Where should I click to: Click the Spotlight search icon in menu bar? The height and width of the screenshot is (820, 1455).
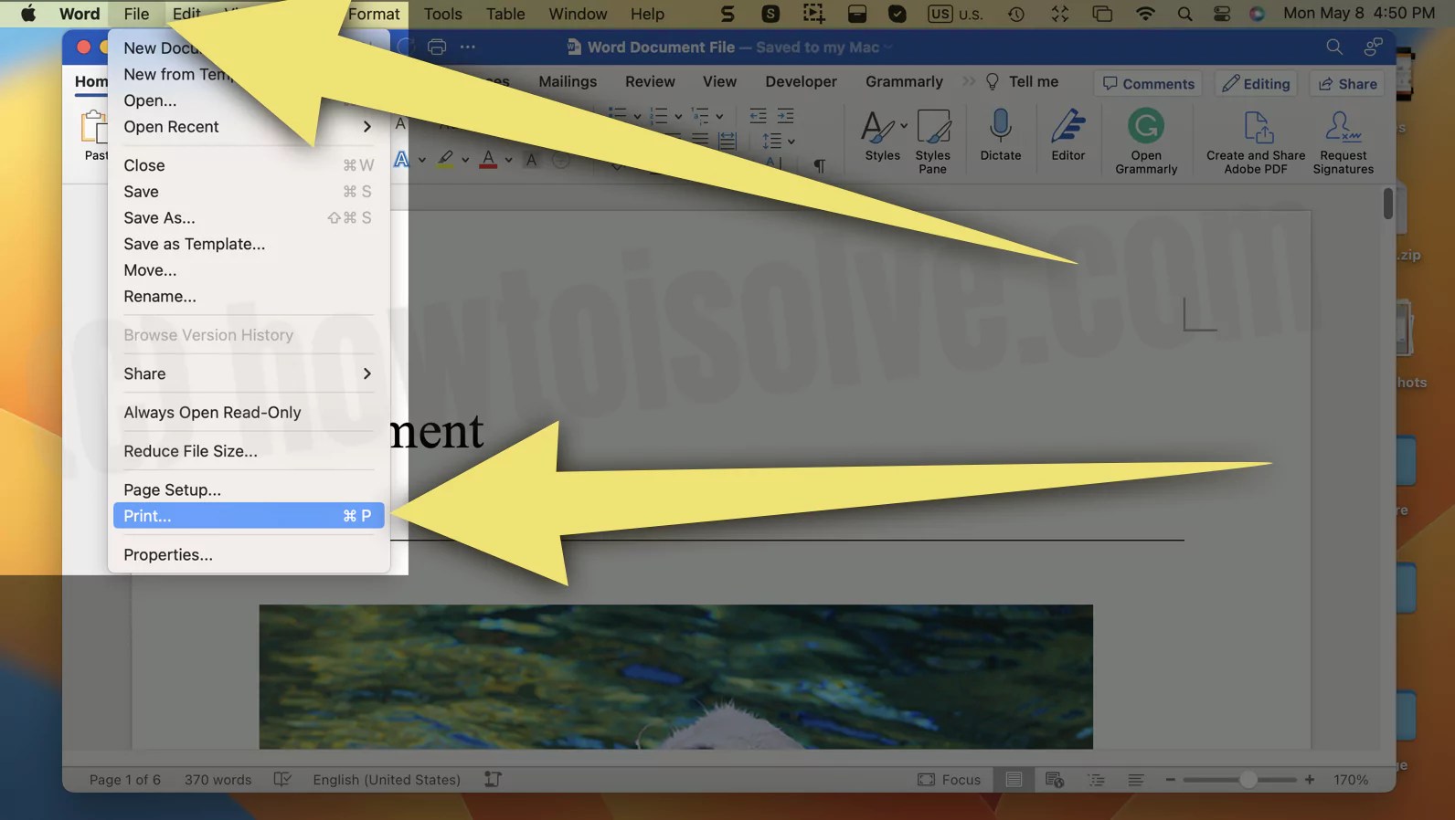pyautogui.click(x=1184, y=14)
